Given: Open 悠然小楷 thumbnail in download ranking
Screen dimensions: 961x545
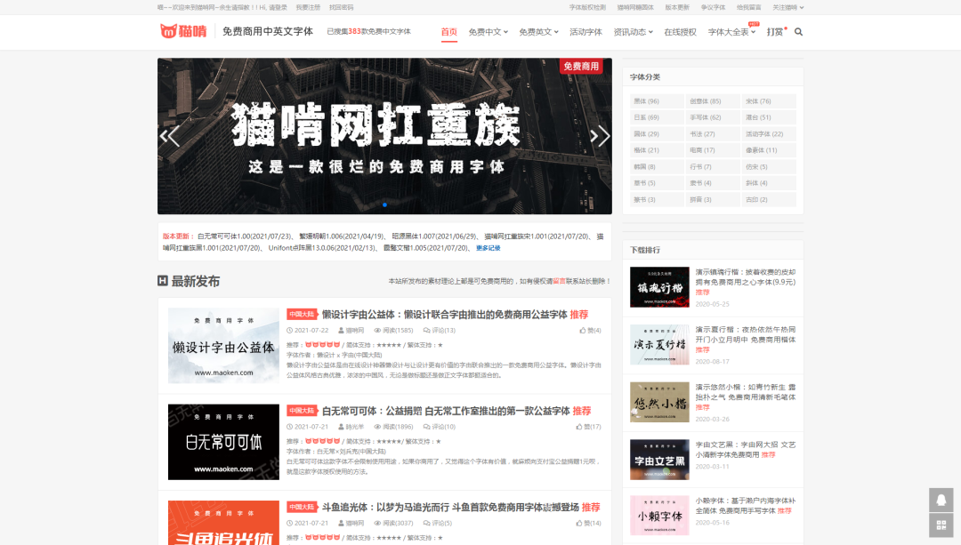Looking at the screenshot, I should (659, 402).
